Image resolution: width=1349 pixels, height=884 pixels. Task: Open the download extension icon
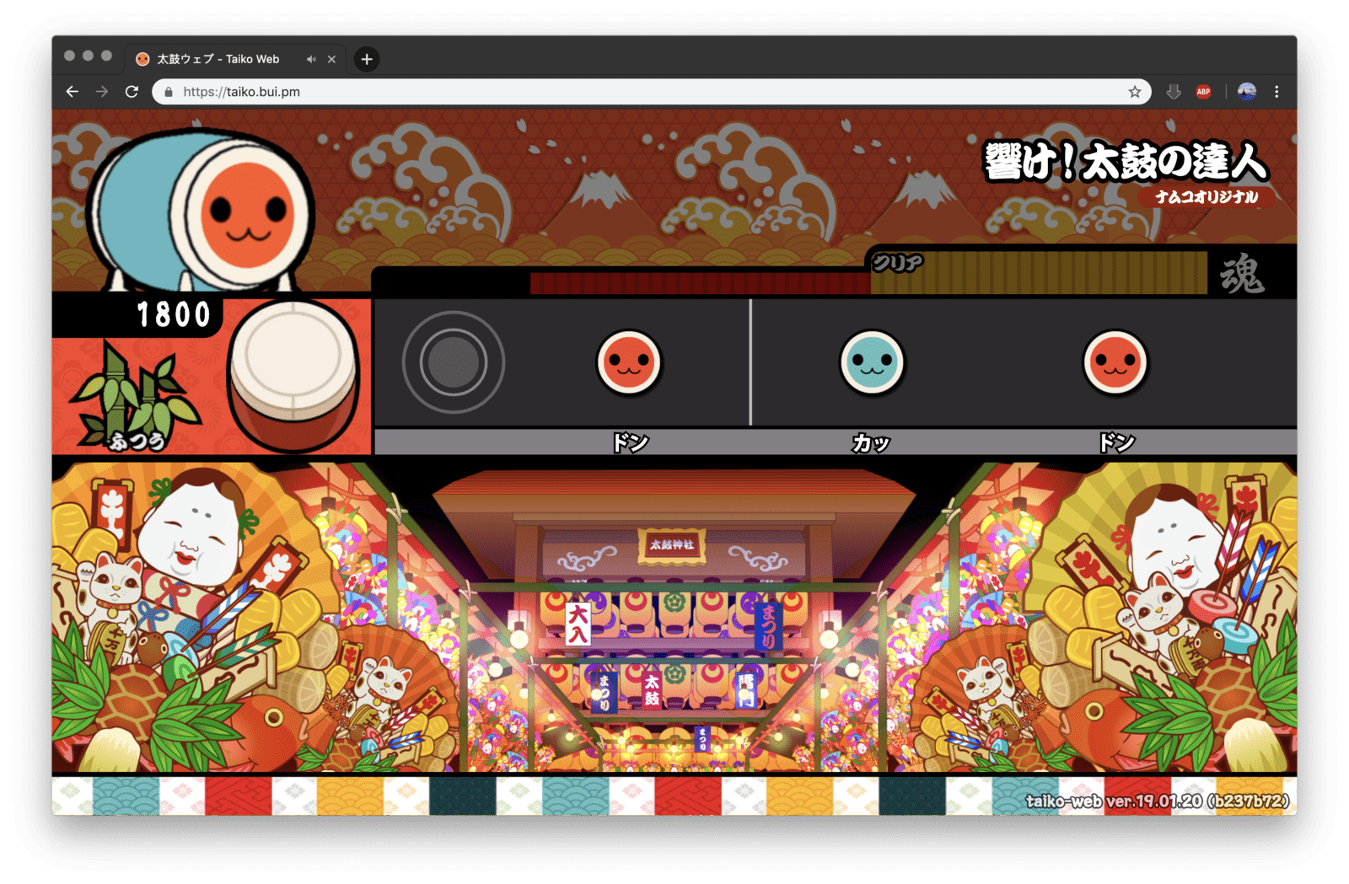(1173, 92)
